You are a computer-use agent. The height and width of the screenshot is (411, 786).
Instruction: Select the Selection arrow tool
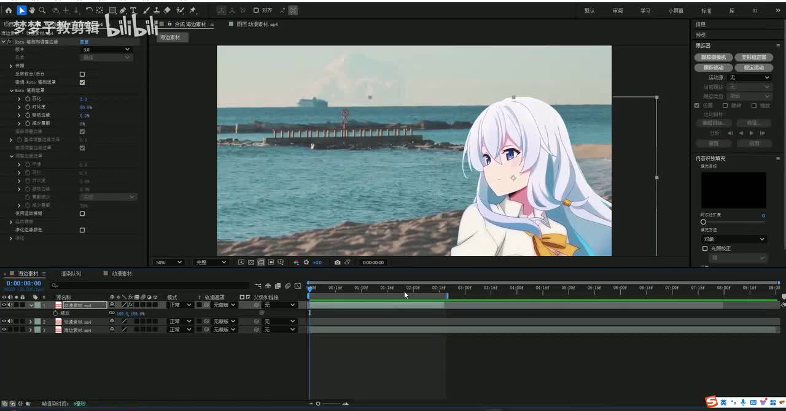tap(21, 10)
